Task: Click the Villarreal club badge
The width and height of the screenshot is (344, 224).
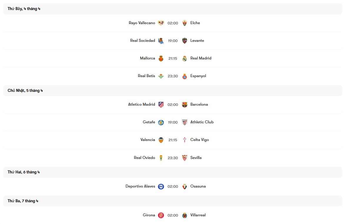Action: 184,215
